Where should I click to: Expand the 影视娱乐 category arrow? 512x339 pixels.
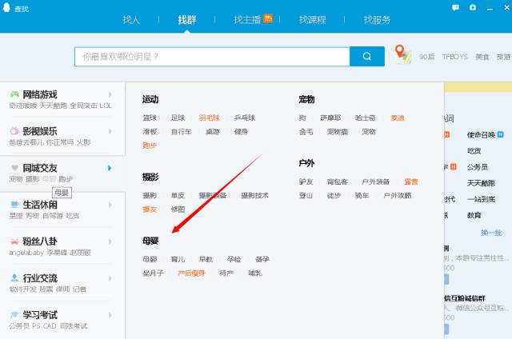point(110,131)
